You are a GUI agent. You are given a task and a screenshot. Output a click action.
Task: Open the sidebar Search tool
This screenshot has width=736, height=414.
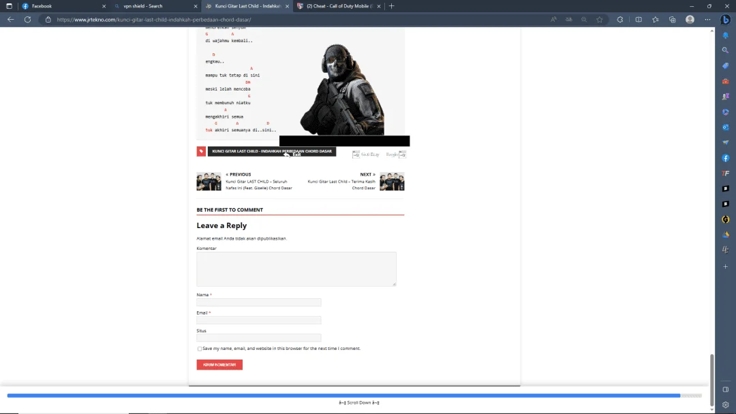(725, 50)
